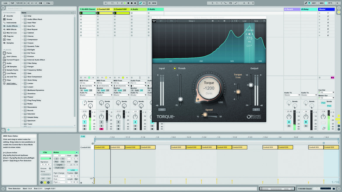Open the Plug-ins browser category
Image resolution: width=342 pixels, height=192 pixels.
click(10, 36)
